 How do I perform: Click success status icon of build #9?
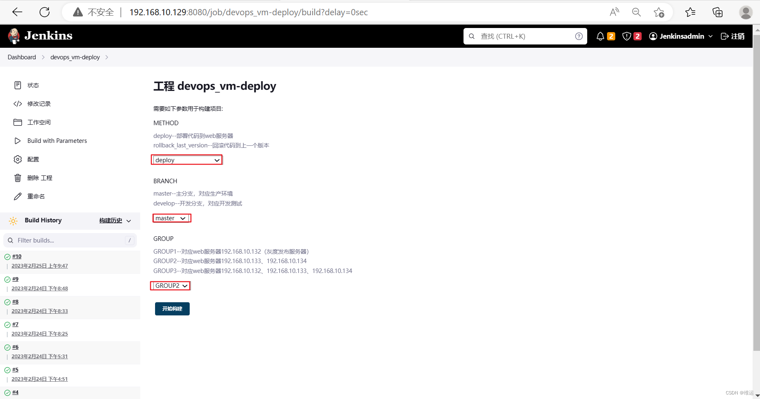pos(7,280)
